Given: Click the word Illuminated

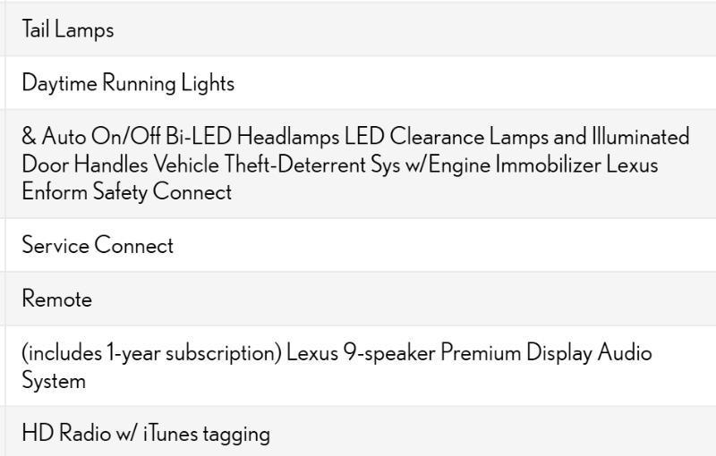Looking at the screenshot, I should (640, 137).
